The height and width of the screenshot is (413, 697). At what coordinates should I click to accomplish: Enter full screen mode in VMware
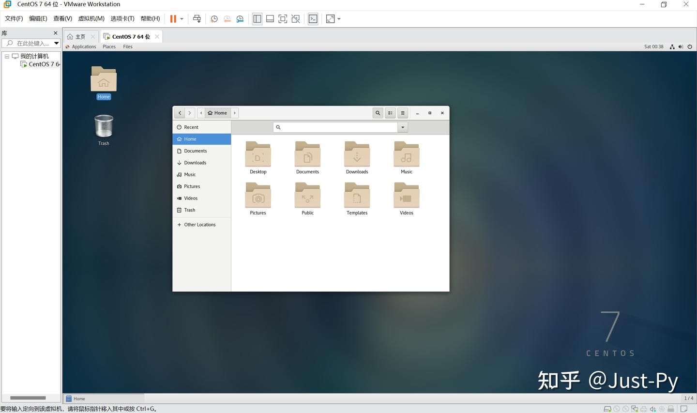[x=283, y=19]
